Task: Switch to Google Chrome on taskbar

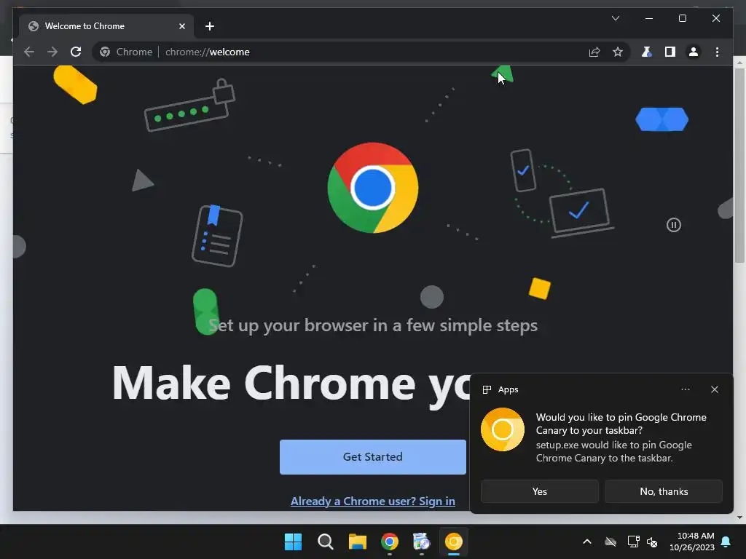Action: tap(390, 542)
